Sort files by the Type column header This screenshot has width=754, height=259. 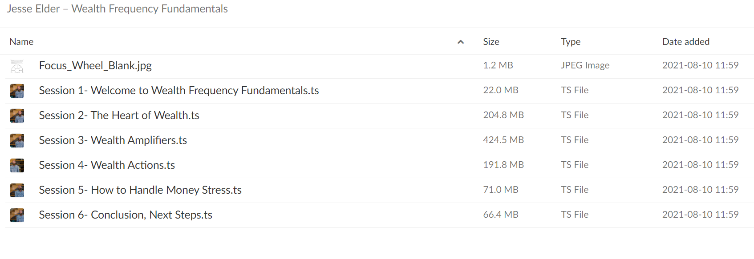(x=571, y=42)
